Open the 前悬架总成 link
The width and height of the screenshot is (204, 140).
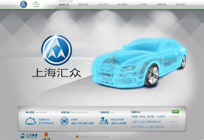click(44, 119)
